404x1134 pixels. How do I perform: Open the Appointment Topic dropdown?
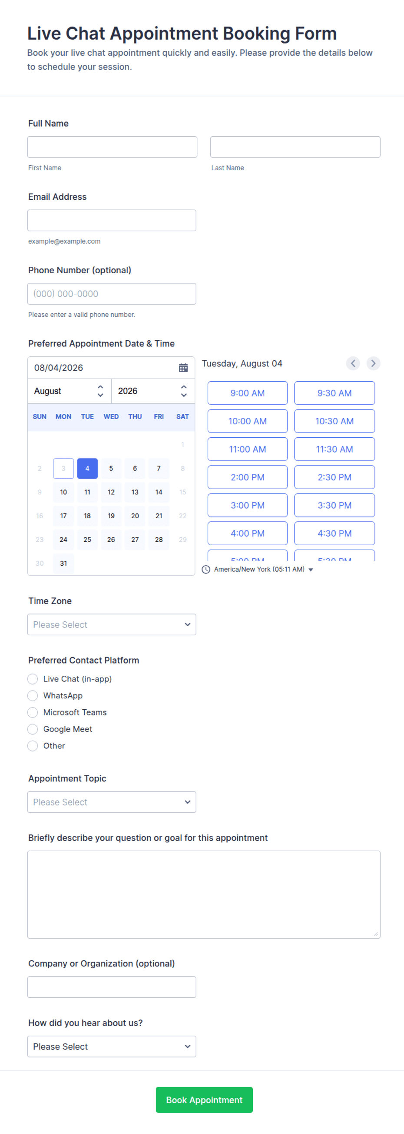coord(112,802)
